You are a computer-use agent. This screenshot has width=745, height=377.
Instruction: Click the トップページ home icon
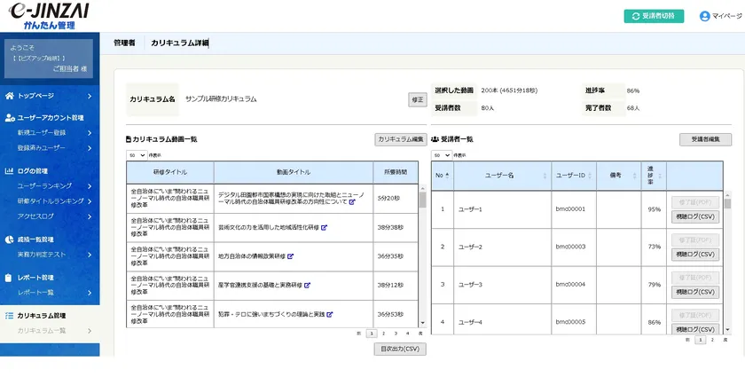10,95
